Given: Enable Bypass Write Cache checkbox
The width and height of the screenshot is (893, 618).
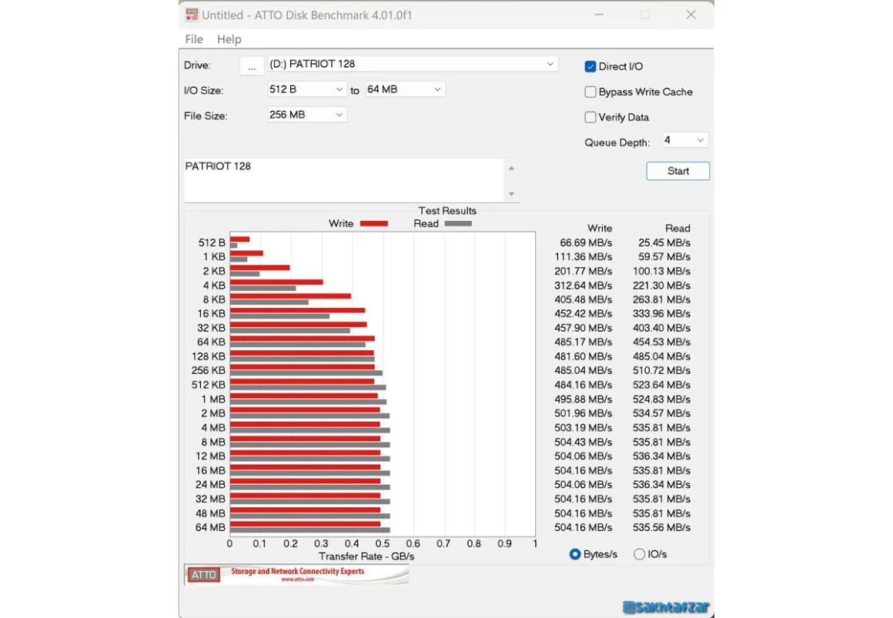Looking at the screenshot, I should click(590, 92).
